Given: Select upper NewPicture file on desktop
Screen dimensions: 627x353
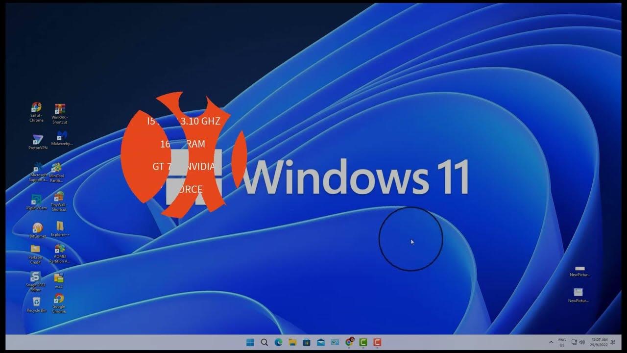Looking at the screenshot, I should 580,271.
